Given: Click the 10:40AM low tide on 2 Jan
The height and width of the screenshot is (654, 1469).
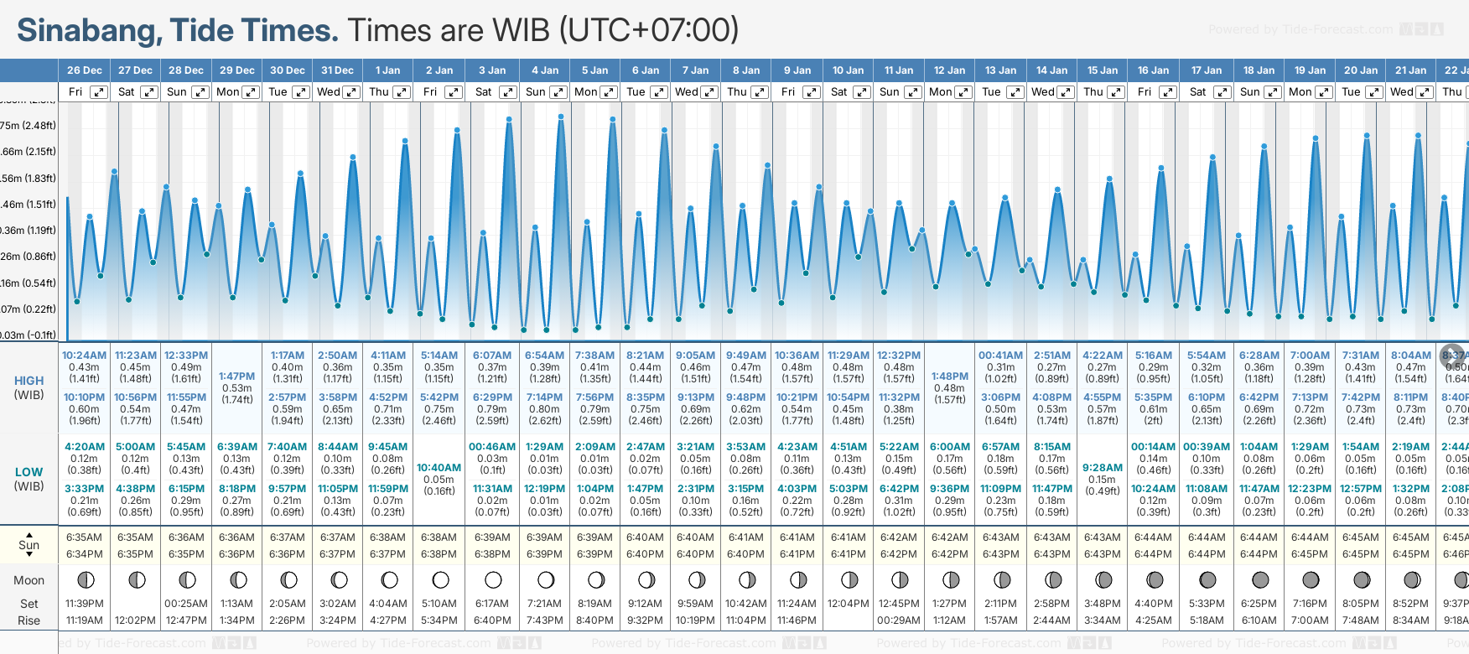Looking at the screenshot, I should [x=439, y=468].
